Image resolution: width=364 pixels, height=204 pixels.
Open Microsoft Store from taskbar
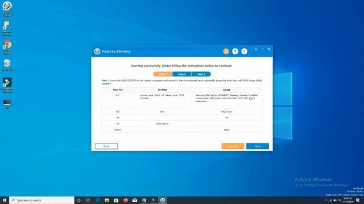pyautogui.click(x=116, y=200)
